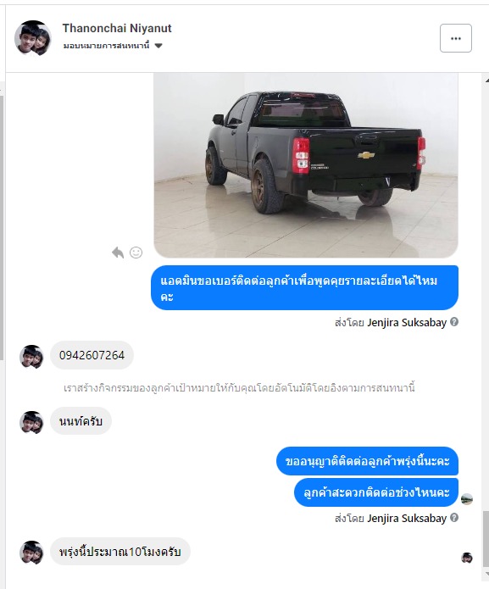The width and height of the screenshot is (489, 589).
Task: Open the three-dot more options menu
Action: tap(456, 38)
